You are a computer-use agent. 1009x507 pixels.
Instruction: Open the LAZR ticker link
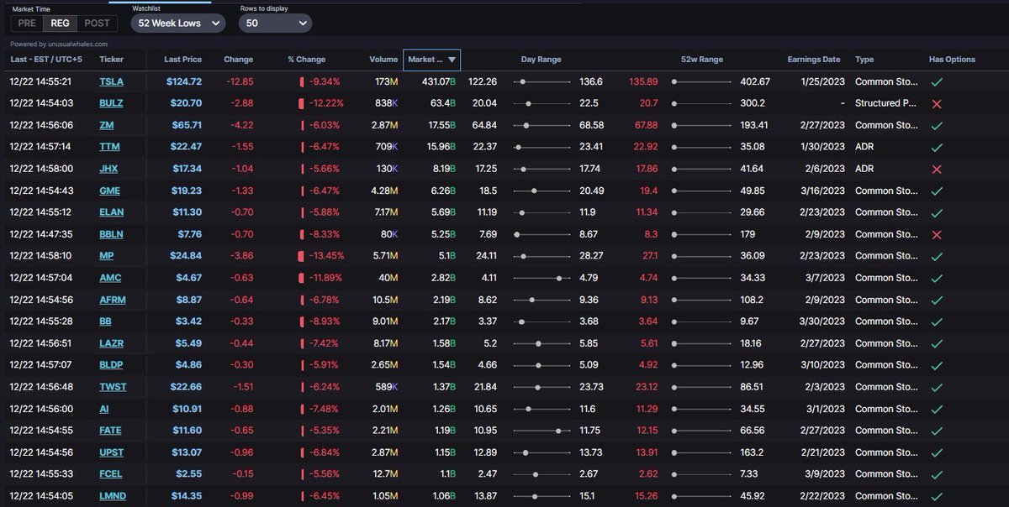pyautogui.click(x=111, y=342)
